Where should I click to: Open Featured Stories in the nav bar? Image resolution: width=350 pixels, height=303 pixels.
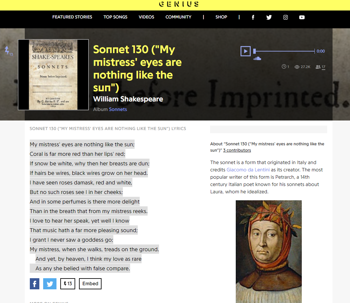pyautogui.click(x=72, y=17)
